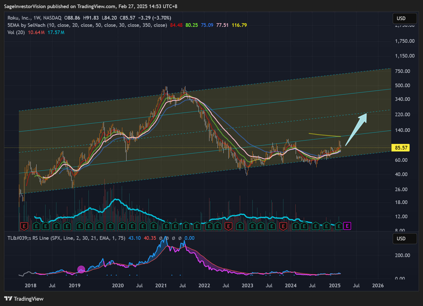Screen dimensions: 423x306
Task: Click the 2019 label on time axis
Action: click(75, 286)
